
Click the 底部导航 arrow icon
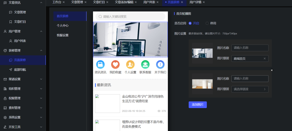pyautogui.click(x=11, y=70)
